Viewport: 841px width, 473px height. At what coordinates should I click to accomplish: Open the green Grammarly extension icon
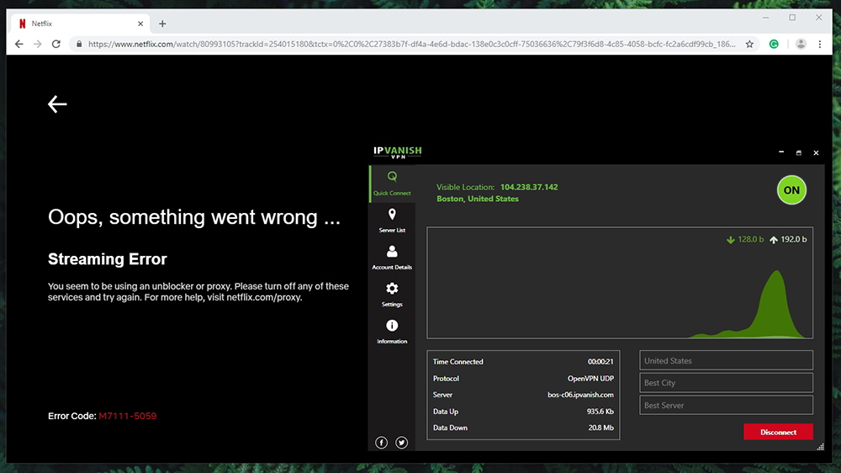click(x=774, y=44)
